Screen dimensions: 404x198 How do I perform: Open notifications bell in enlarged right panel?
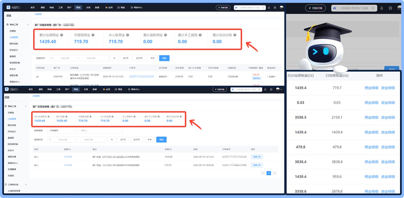[381, 8]
